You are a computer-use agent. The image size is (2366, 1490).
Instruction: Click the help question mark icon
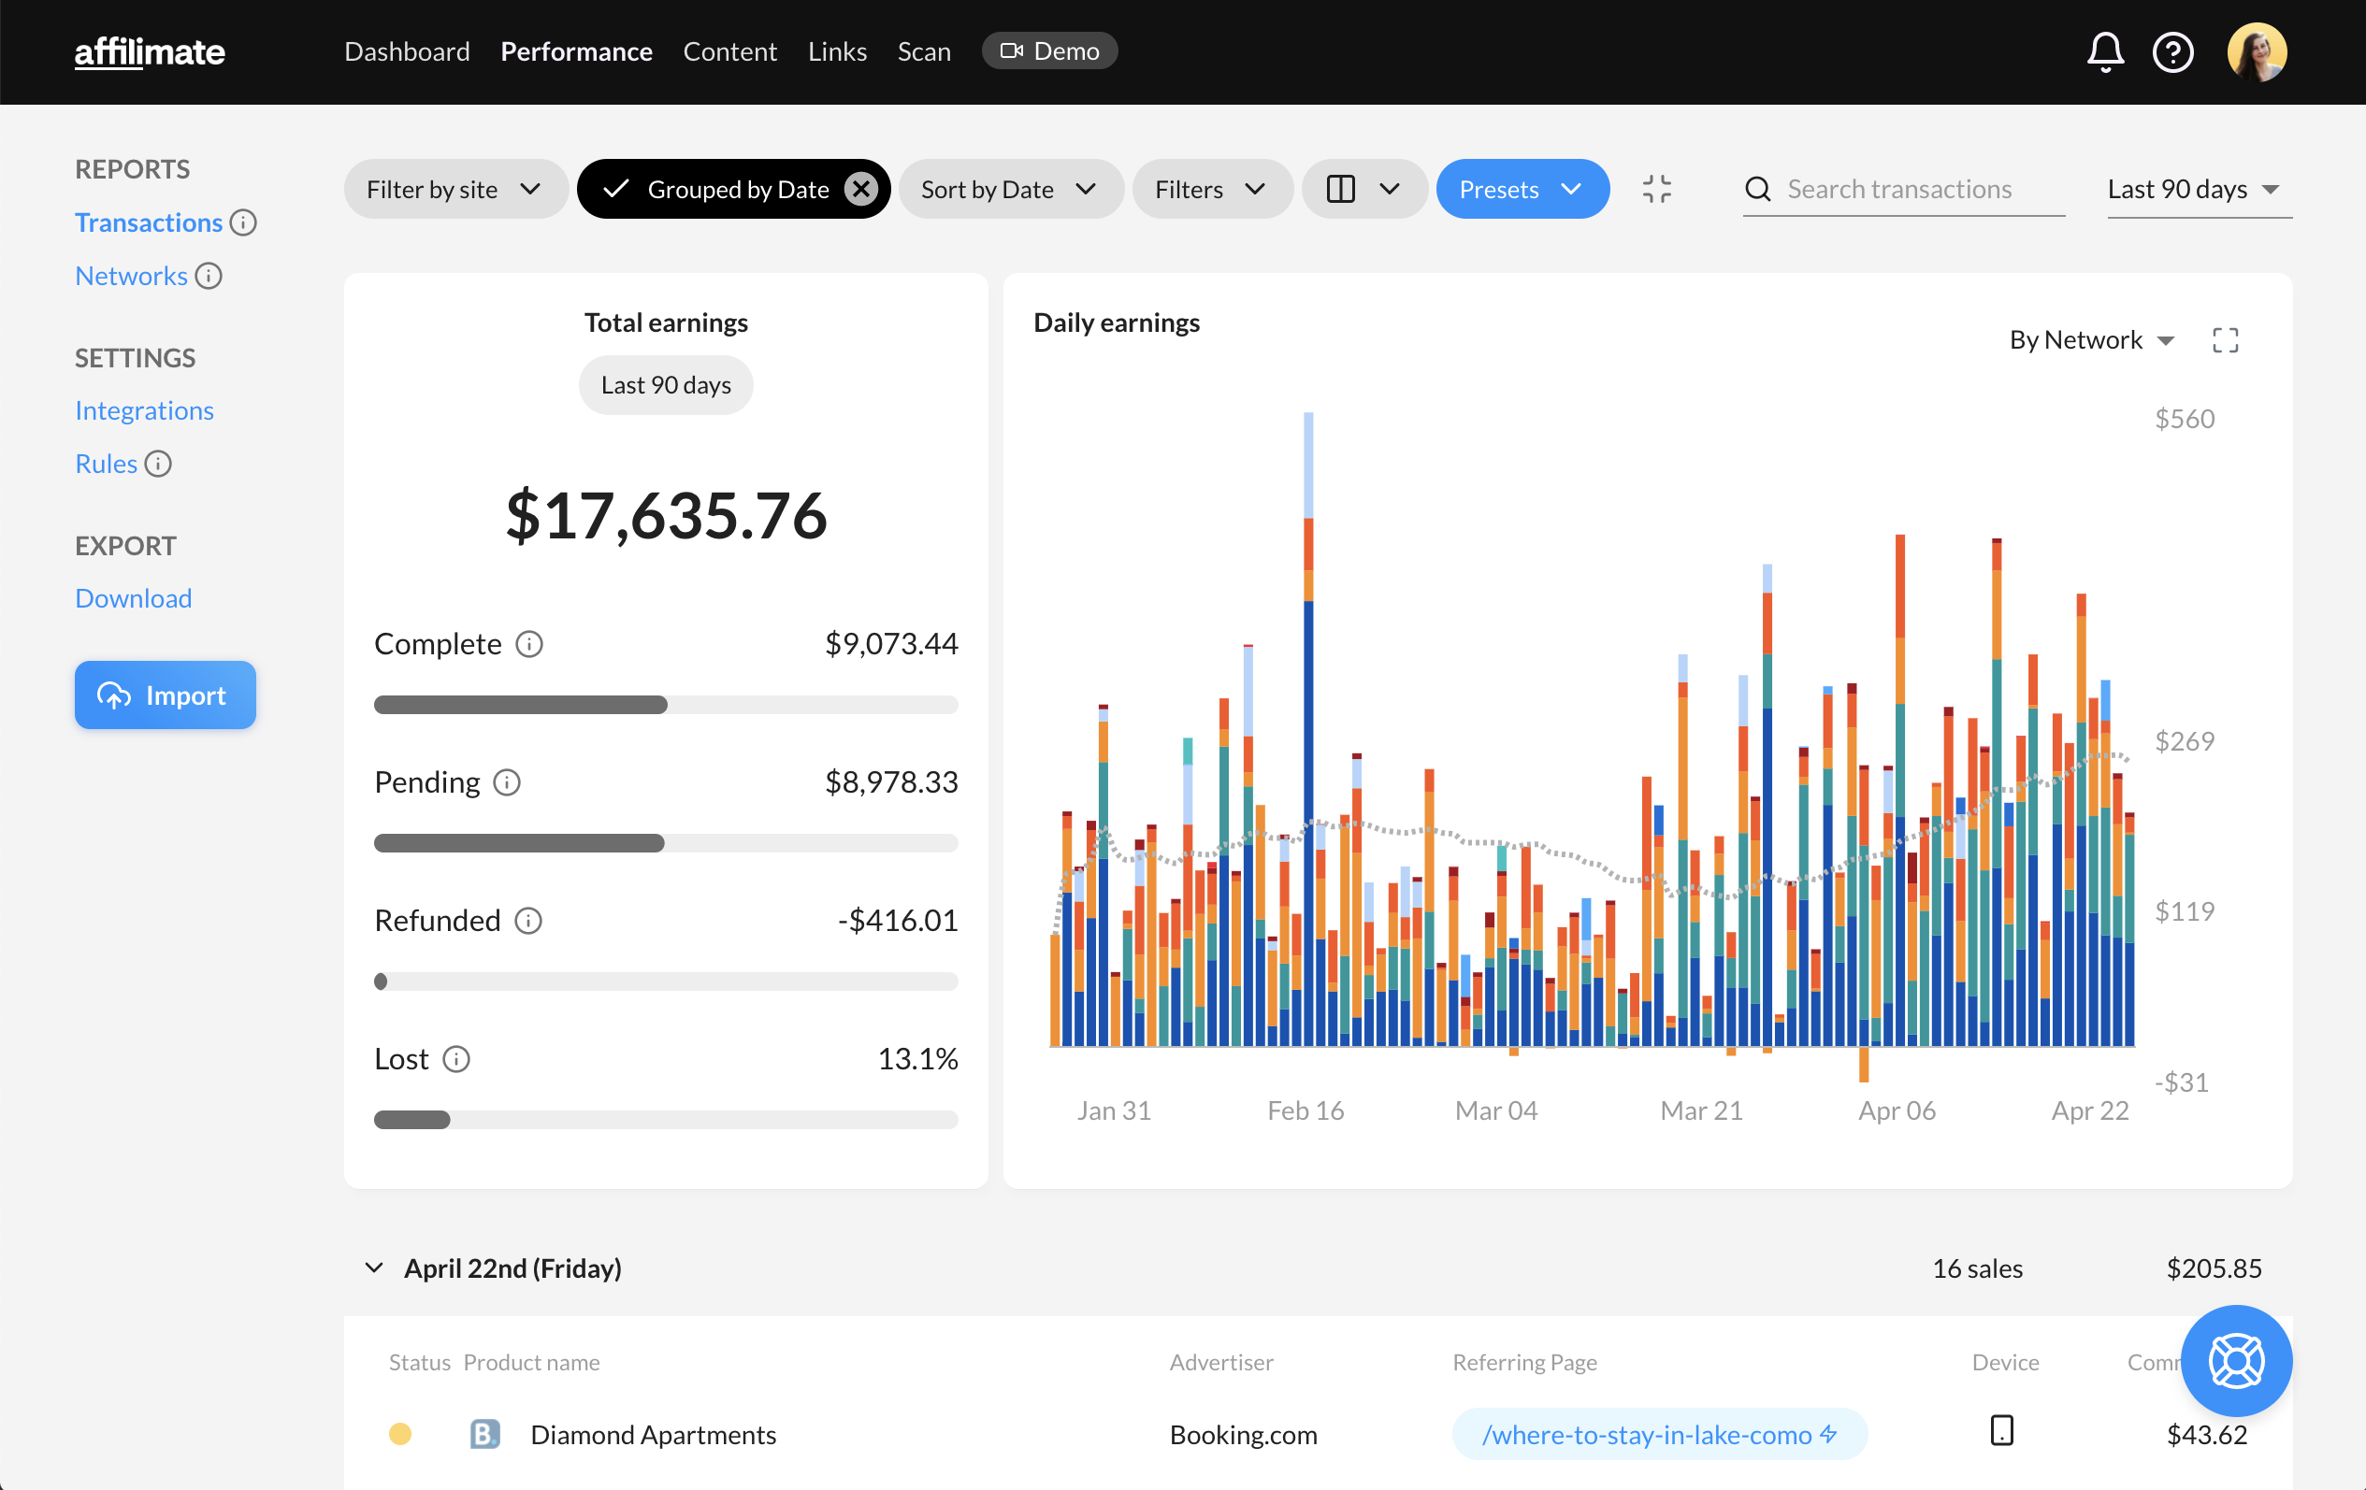click(2173, 50)
